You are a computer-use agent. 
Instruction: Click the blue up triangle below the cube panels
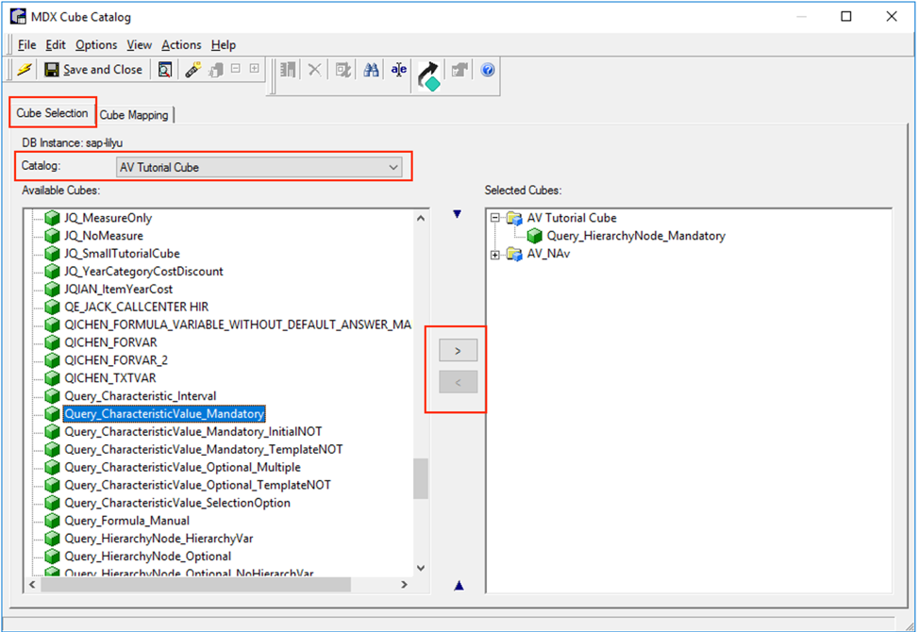[x=459, y=585]
